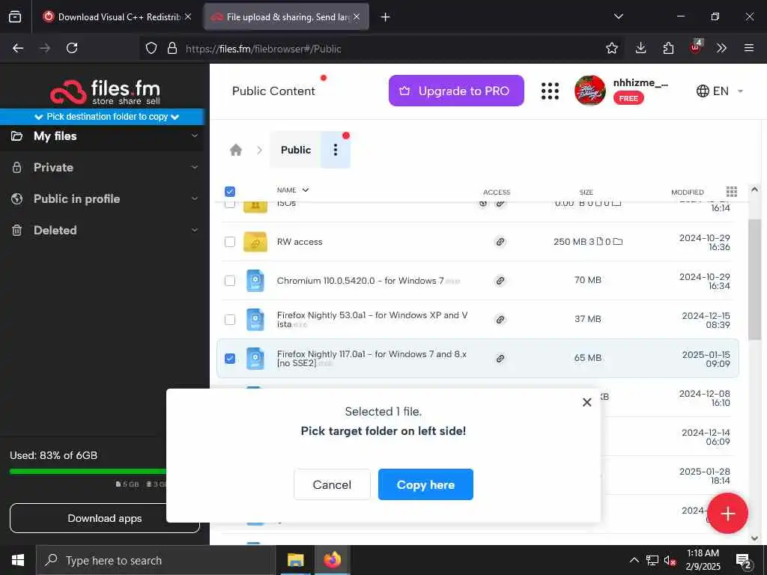Screen dimensions: 767x575
Task: Click link icon for Firefox Nightly 117.0a1
Action: pos(500,359)
